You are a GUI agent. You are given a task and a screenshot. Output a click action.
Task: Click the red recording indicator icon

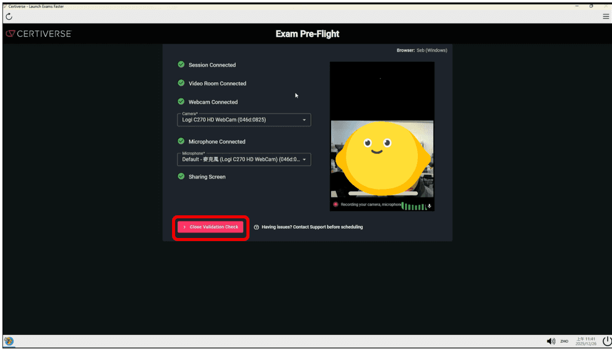pyautogui.click(x=335, y=204)
